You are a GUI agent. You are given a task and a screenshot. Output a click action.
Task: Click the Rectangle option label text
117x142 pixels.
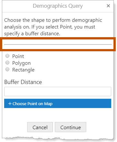pyautogui.click(x=23, y=70)
